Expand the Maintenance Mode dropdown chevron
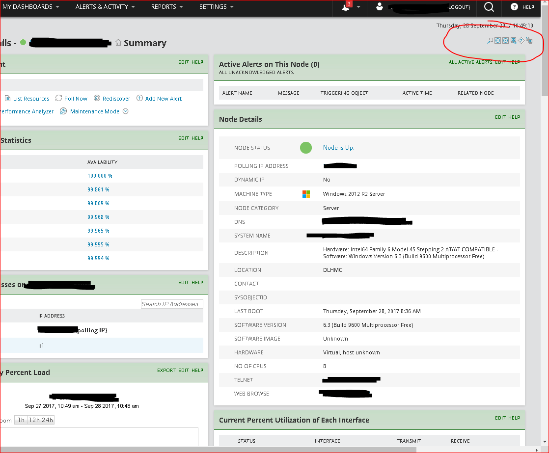 tap(125, 111)
